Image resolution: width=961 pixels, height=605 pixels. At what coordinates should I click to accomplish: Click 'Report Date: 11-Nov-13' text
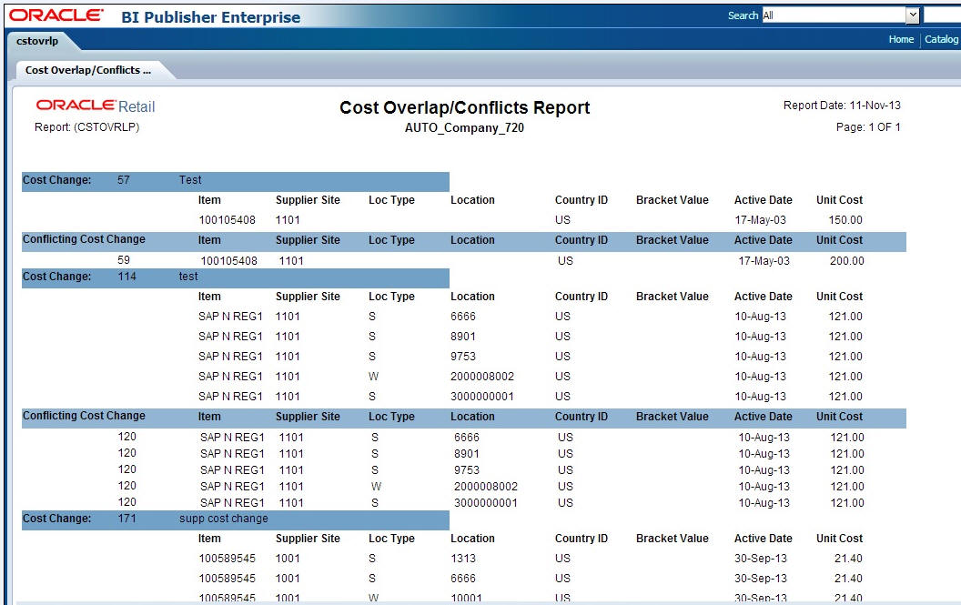(x=842, y=106)
